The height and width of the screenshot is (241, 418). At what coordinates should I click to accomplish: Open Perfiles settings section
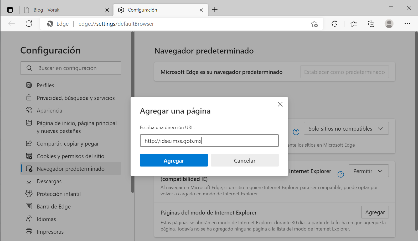[71, 85]
